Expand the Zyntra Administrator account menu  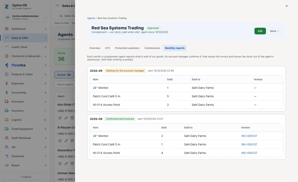click(x=25, y=17)
